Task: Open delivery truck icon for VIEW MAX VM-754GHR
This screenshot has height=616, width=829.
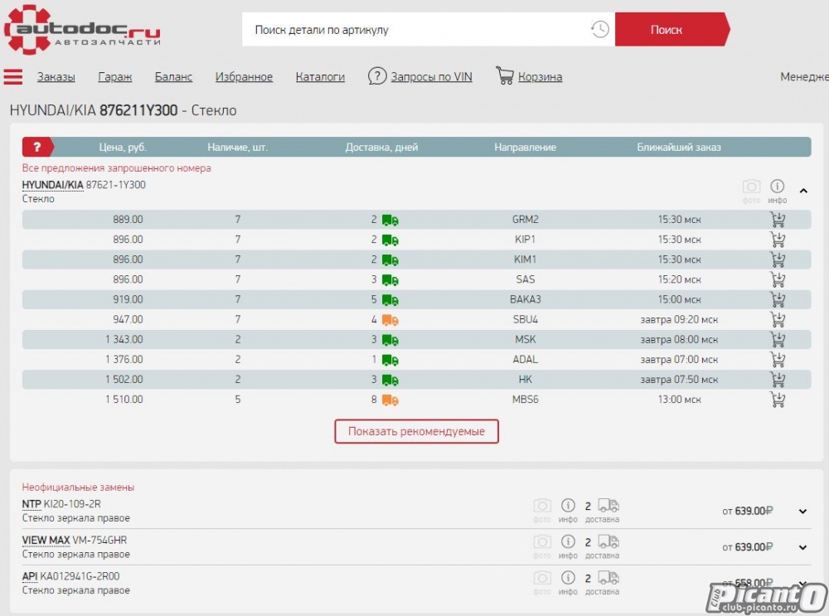Action: (608, 541)
